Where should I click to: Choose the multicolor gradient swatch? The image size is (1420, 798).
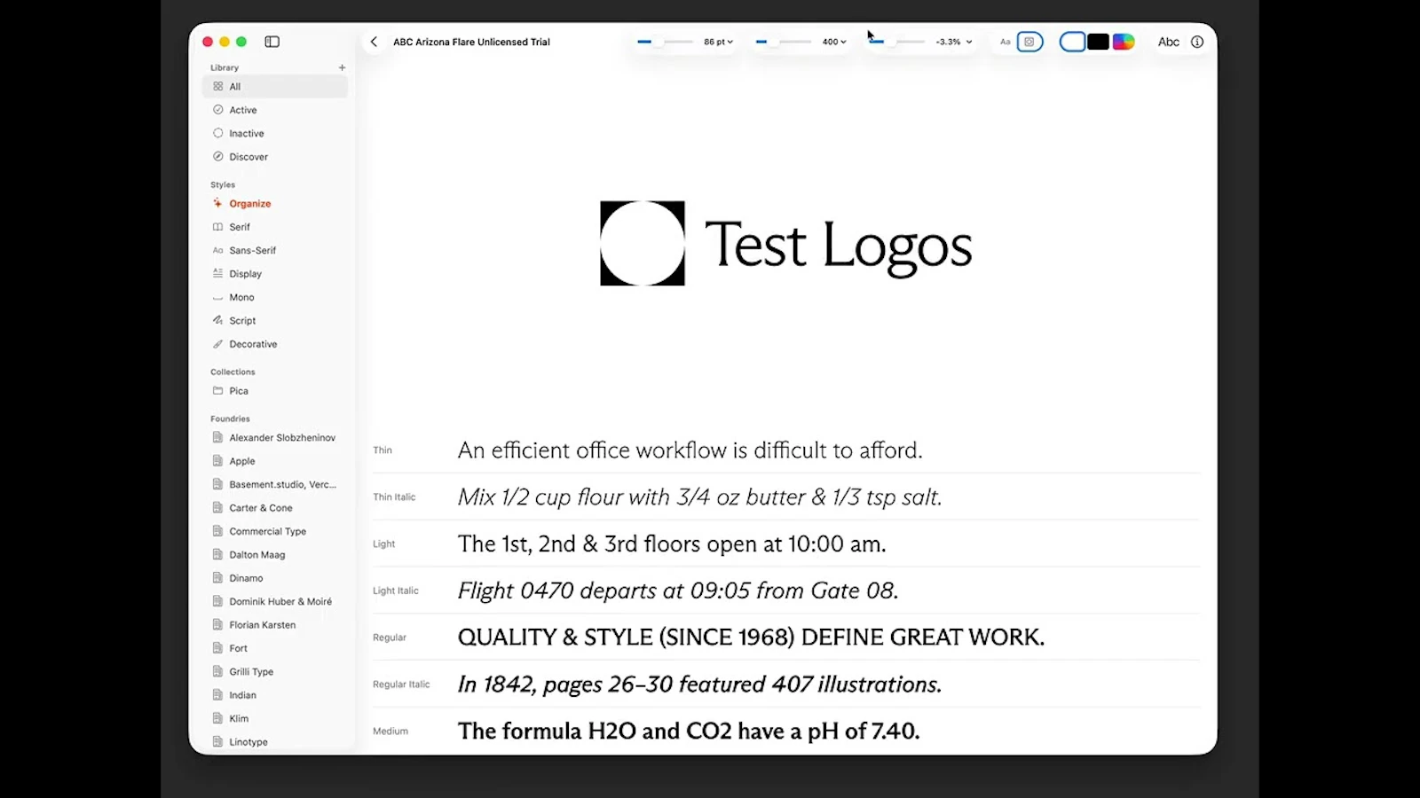1124,42
